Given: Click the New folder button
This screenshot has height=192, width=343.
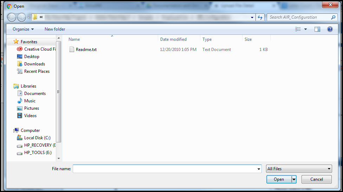Looking at the screenshot, I should (x=55, y=29).
